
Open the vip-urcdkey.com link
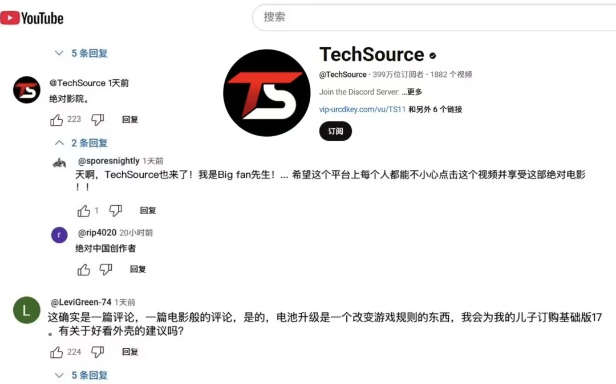(x=362, y=109)
